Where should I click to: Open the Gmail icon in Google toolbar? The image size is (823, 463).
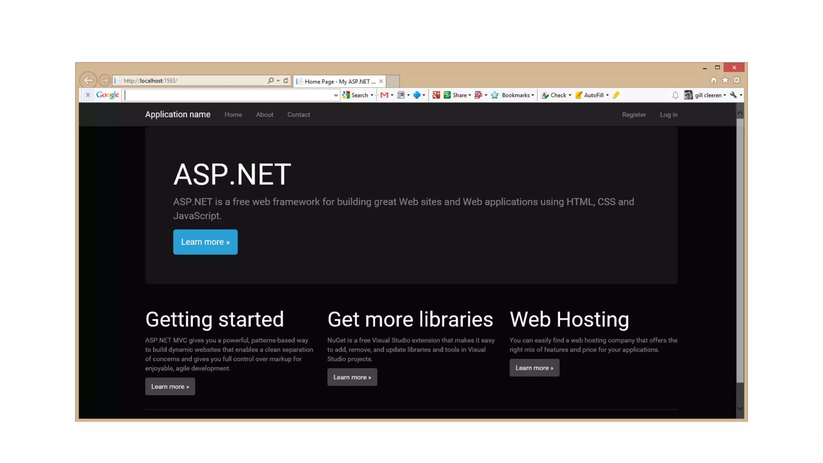384,95
